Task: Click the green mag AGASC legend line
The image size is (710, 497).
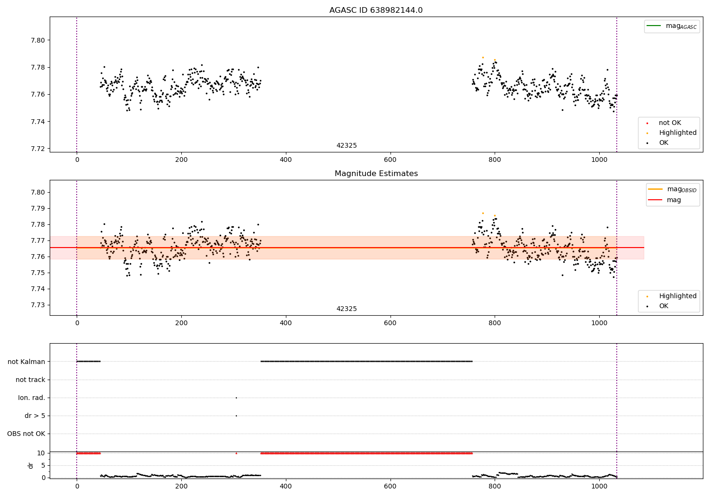Action: click(x=654, y=26)
